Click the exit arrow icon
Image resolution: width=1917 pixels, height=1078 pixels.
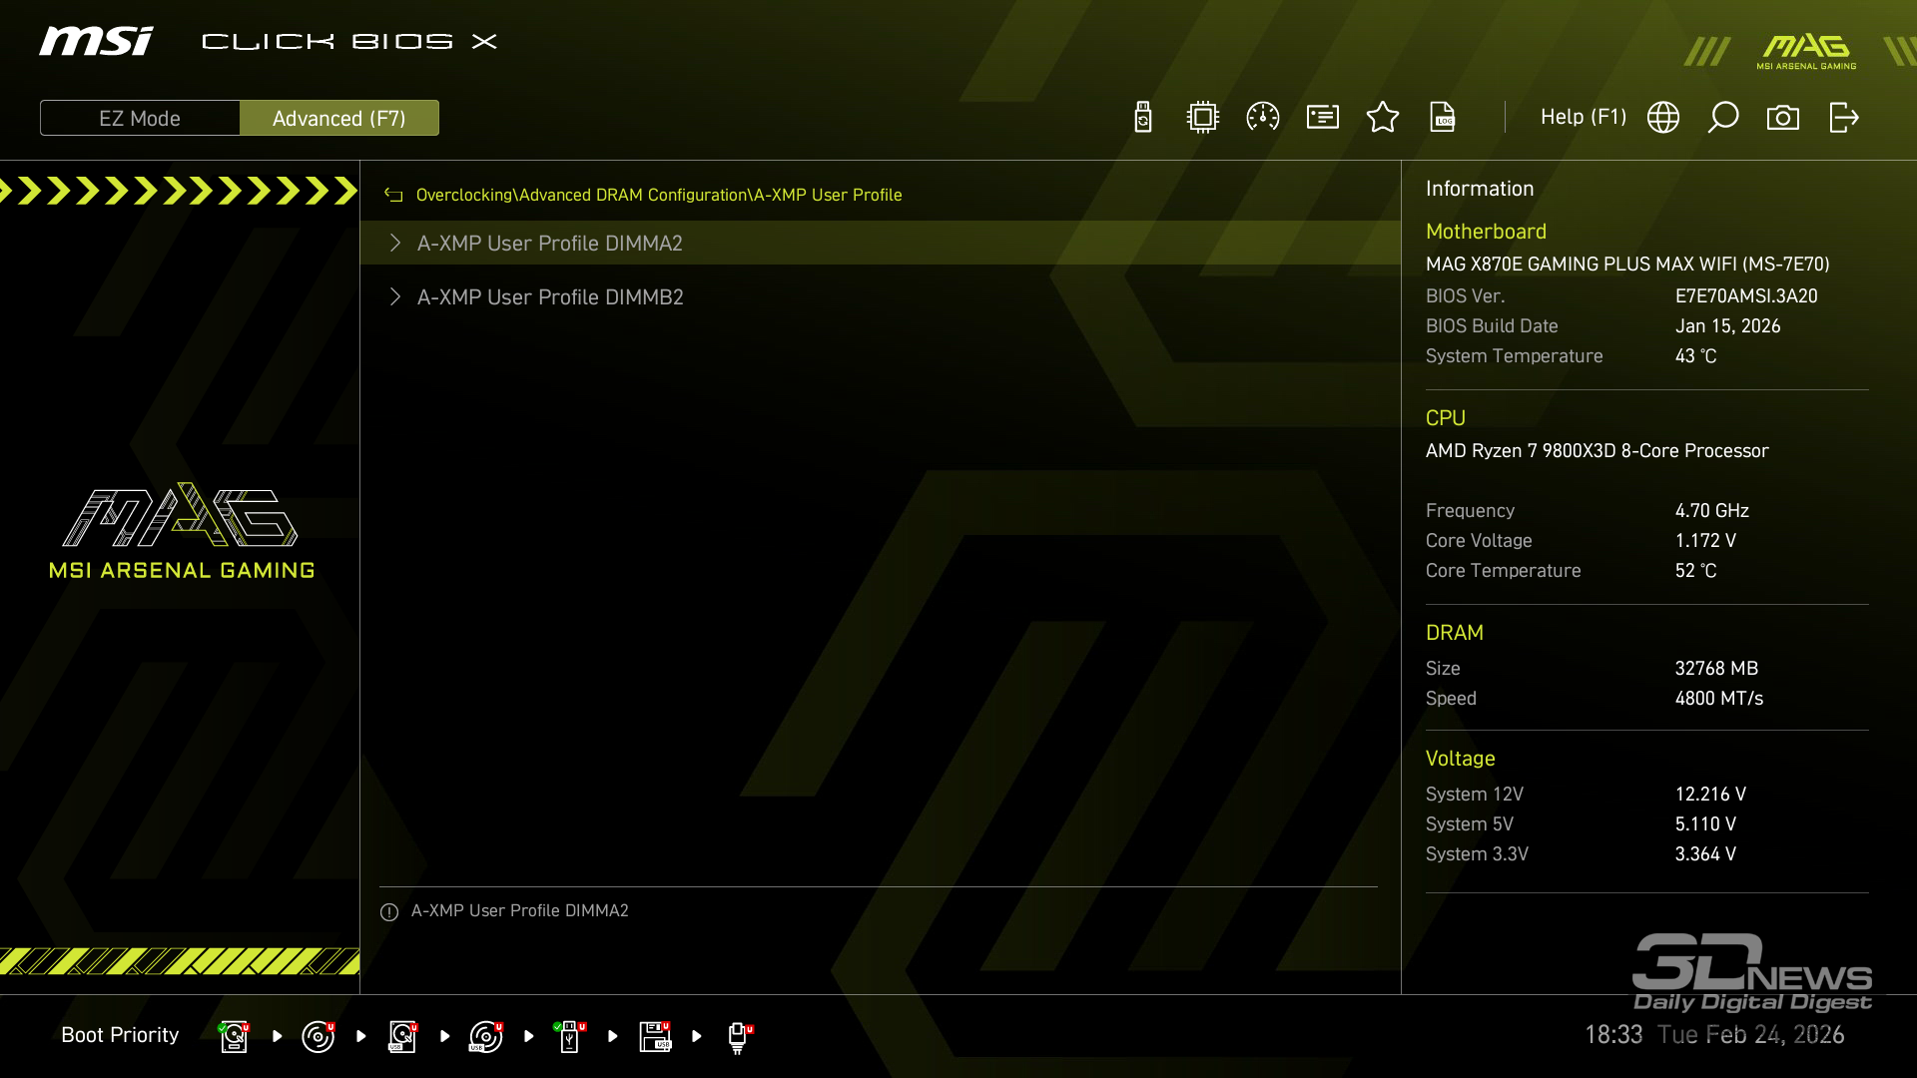point(1843,118)
